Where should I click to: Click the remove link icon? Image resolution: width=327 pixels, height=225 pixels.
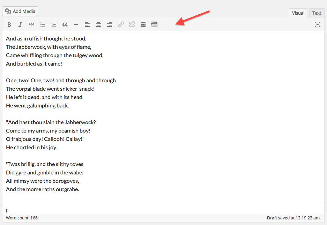pyautogui.click(x=132, y=25)
